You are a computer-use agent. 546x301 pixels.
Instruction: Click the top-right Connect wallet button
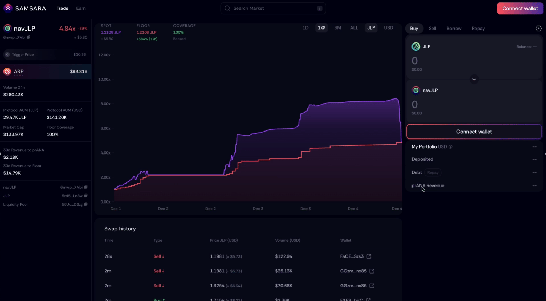pos(520,8)
